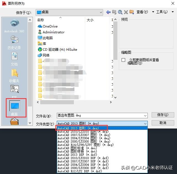Screen dimensions: 177x174
Task: Expand 文件名 dropdown arrow
Action: point(145,116)
